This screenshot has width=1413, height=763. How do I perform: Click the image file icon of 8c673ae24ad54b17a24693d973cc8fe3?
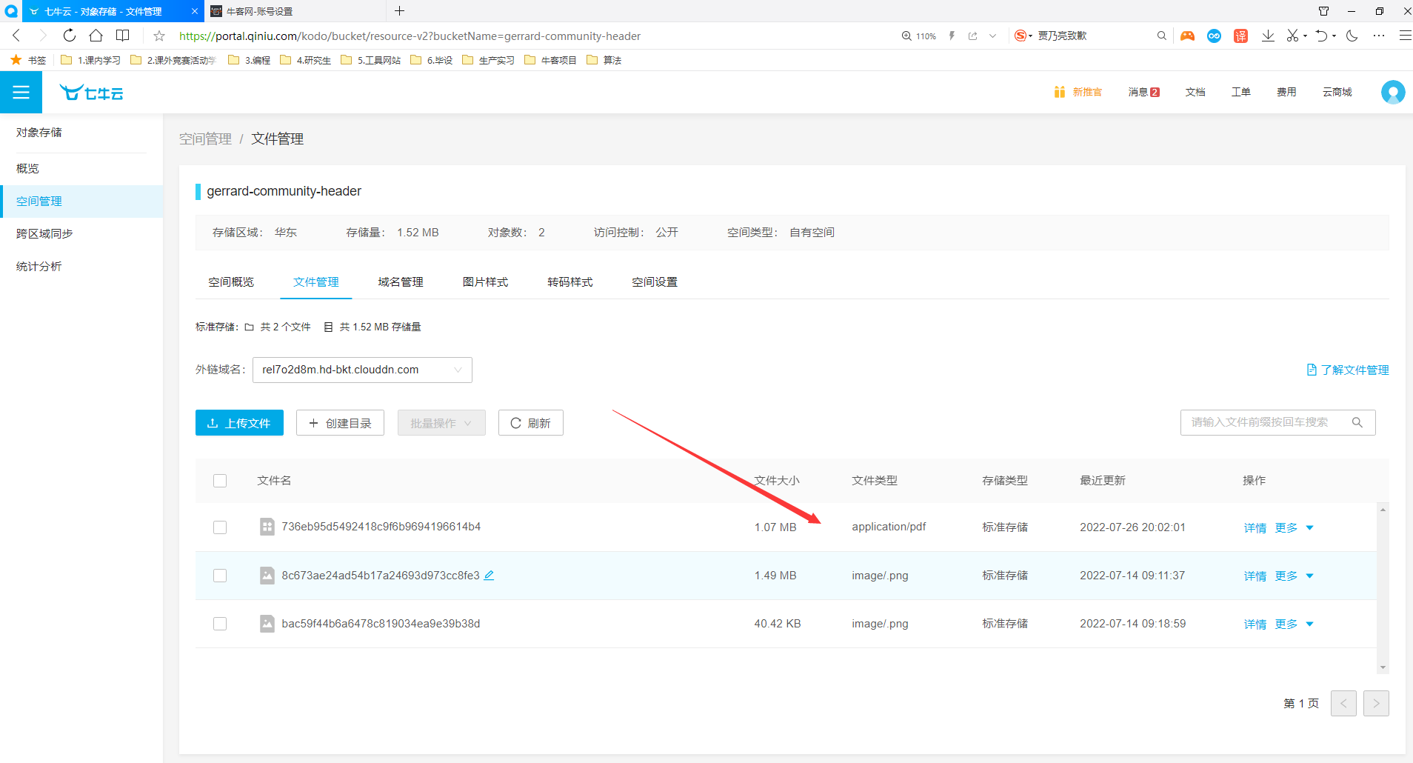coord(267,576)
